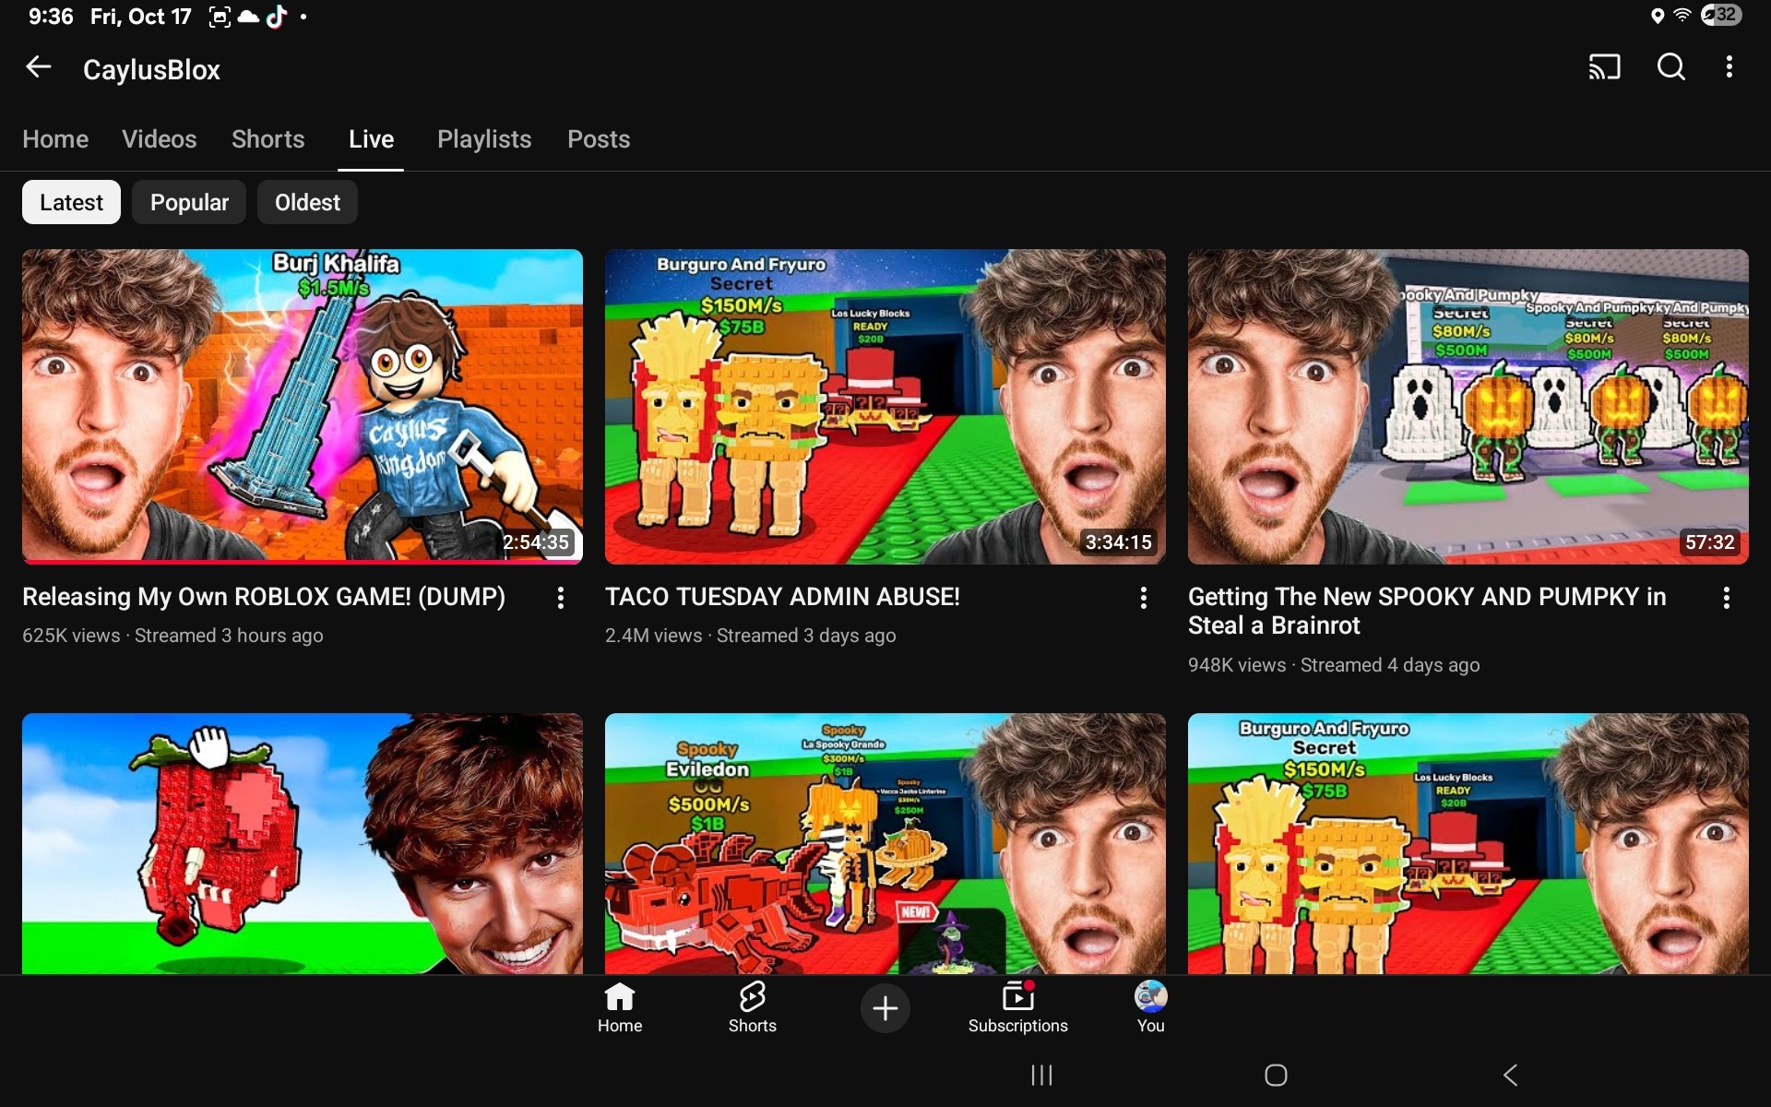Open the TACO TUESDAY ADMIN ABUSE! title
Screen dimensions: 1771x1107
782,597
